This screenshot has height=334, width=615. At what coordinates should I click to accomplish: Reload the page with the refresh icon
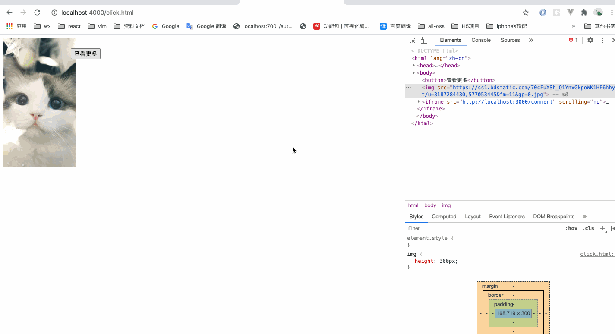tap(37, 13)
